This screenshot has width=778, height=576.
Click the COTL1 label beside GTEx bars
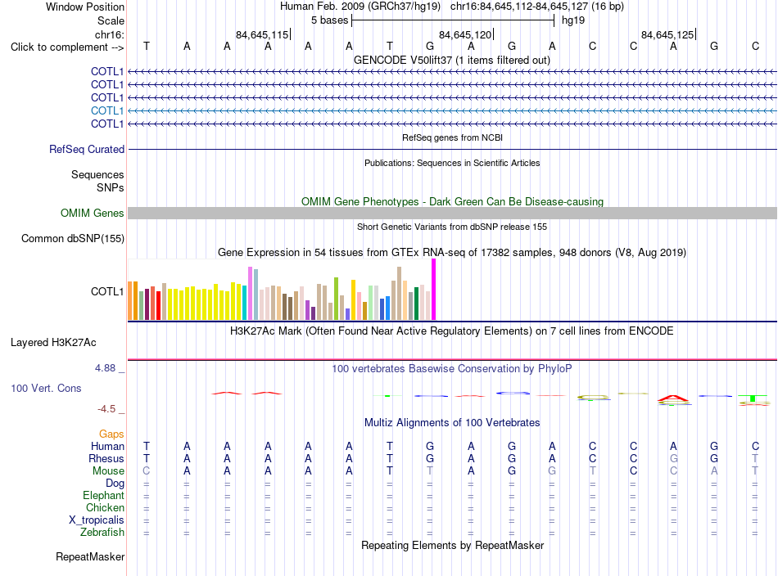[x=107, y=291]
